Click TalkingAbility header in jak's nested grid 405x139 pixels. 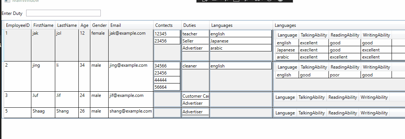point(314,35)
